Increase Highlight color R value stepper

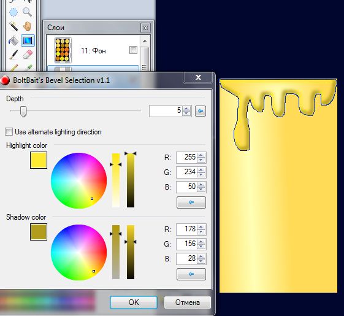(x=201, y=155)
